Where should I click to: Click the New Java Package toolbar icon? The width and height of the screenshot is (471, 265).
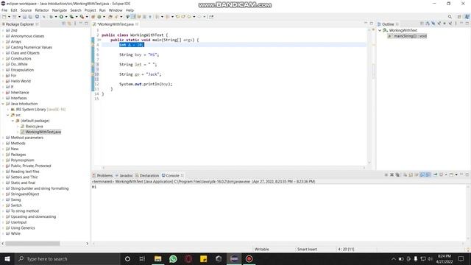pos(93,17)
